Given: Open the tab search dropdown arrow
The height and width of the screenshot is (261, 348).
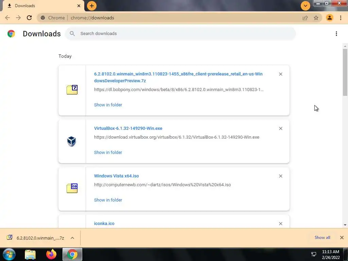Looking at the screenshot, I should [306, 6].
